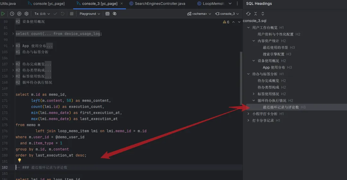Image resolution: width=347 pixels, height=180 pixels.
Task: Expand folded H2 section at line 117
Action: click(x=13, y=70)
